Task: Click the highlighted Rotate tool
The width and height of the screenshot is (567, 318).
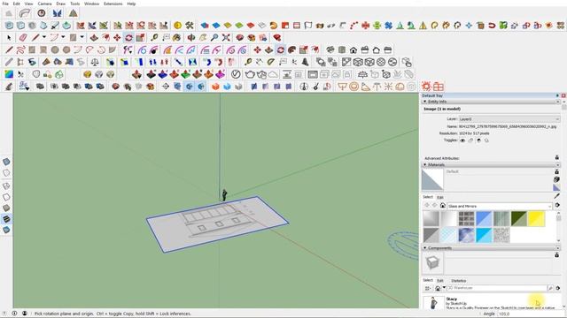Action: [x=128, y=37]
